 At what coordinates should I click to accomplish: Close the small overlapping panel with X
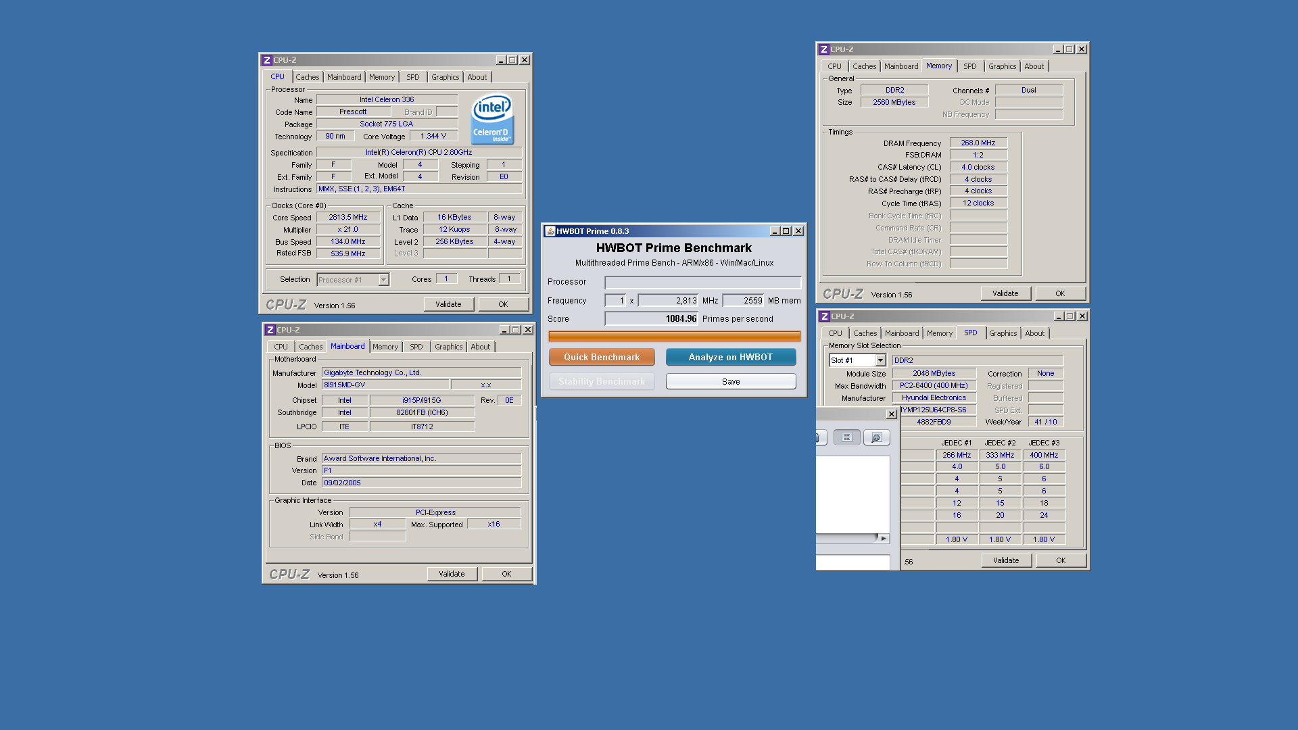pos(892,414)
